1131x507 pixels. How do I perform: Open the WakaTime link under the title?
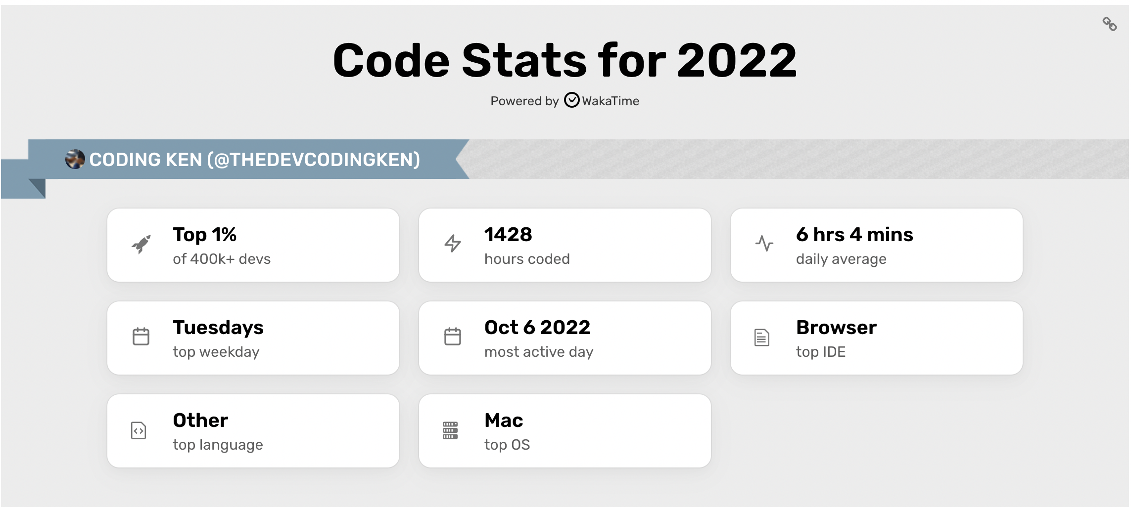coord(611,101)
